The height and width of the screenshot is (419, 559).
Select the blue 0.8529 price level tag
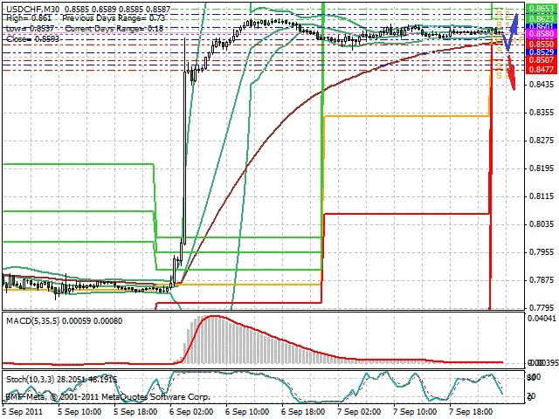point(542,52)
